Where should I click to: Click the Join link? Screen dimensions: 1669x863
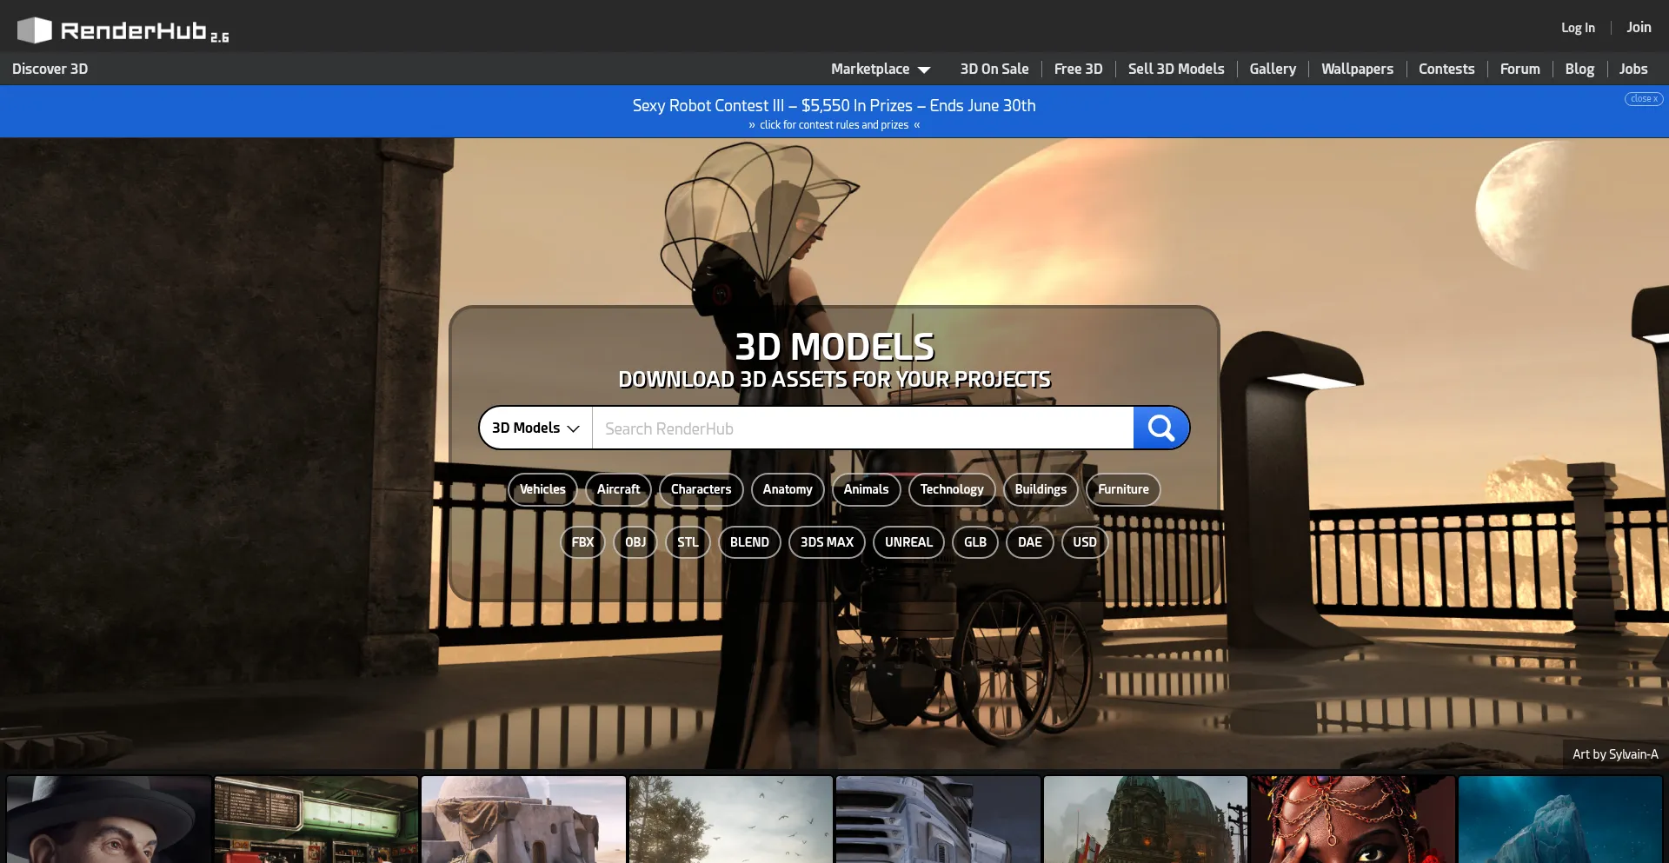(1639, 28)
